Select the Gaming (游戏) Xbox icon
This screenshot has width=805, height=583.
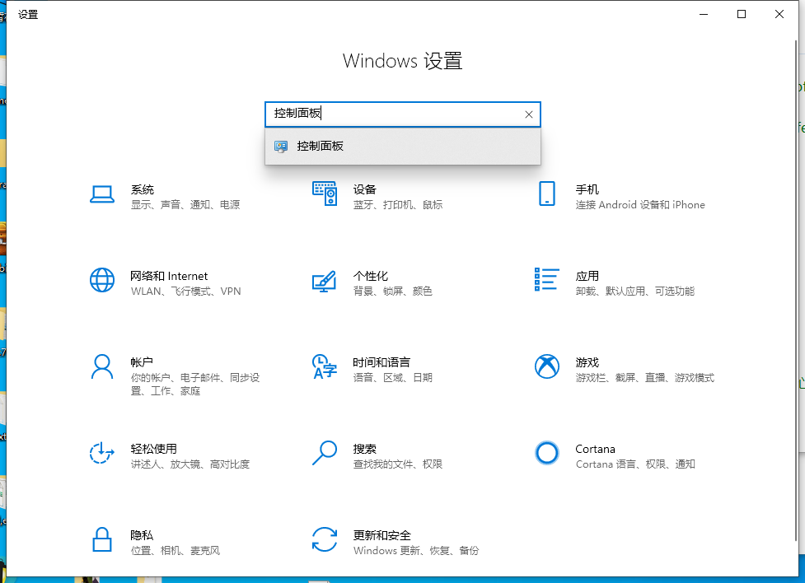point(547,366)
